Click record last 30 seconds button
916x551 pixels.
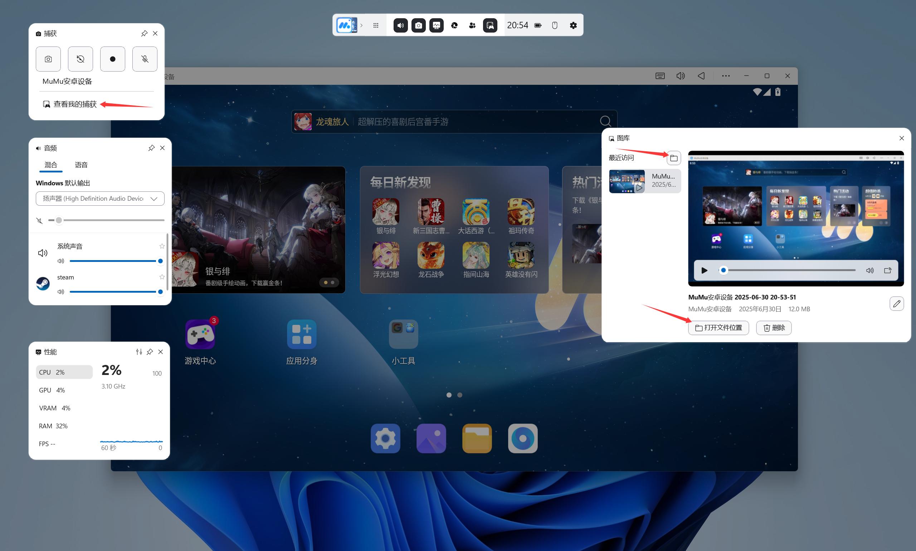pyautogui.click(x=81, y=59)
